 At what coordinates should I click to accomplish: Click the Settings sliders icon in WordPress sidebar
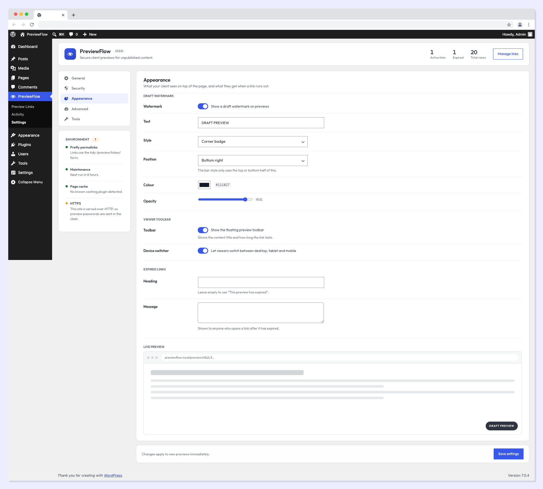tap(13, 173)
